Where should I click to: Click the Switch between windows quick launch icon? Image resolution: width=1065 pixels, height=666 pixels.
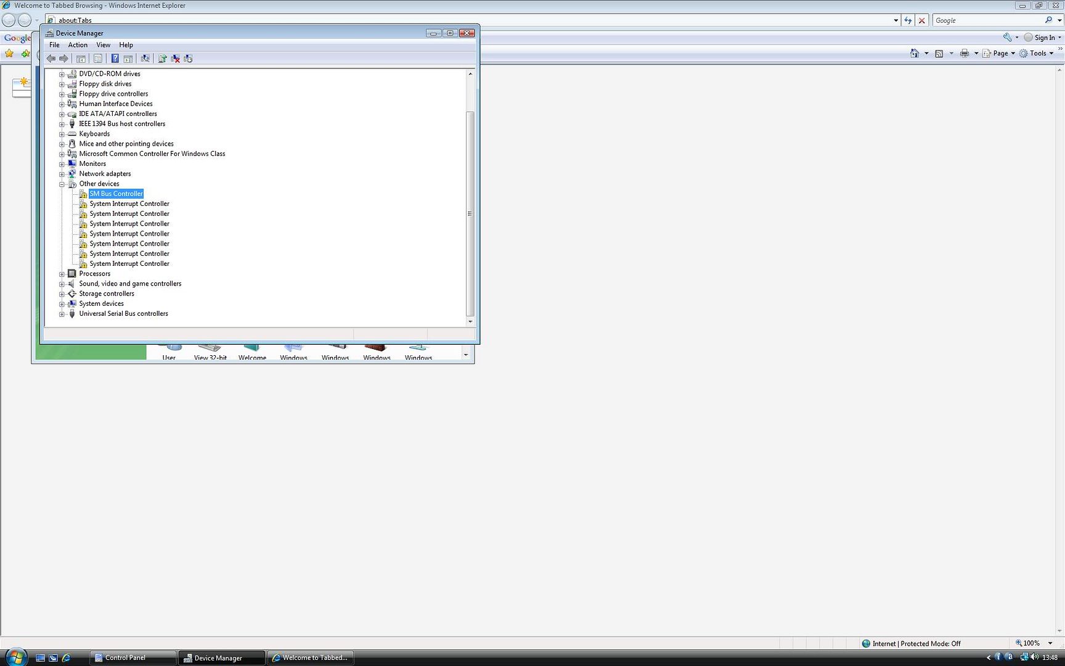tap(53, 658)
